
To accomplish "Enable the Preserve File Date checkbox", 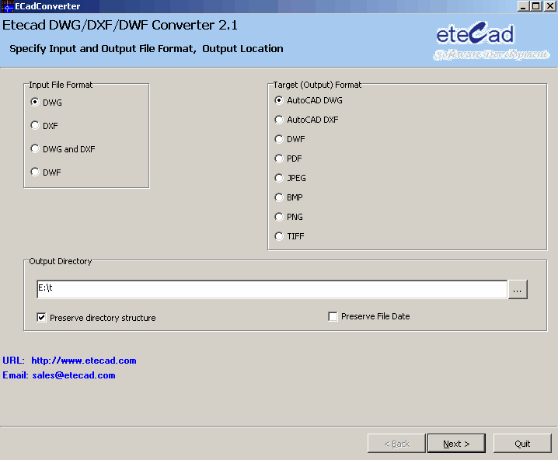I will 333,316.
